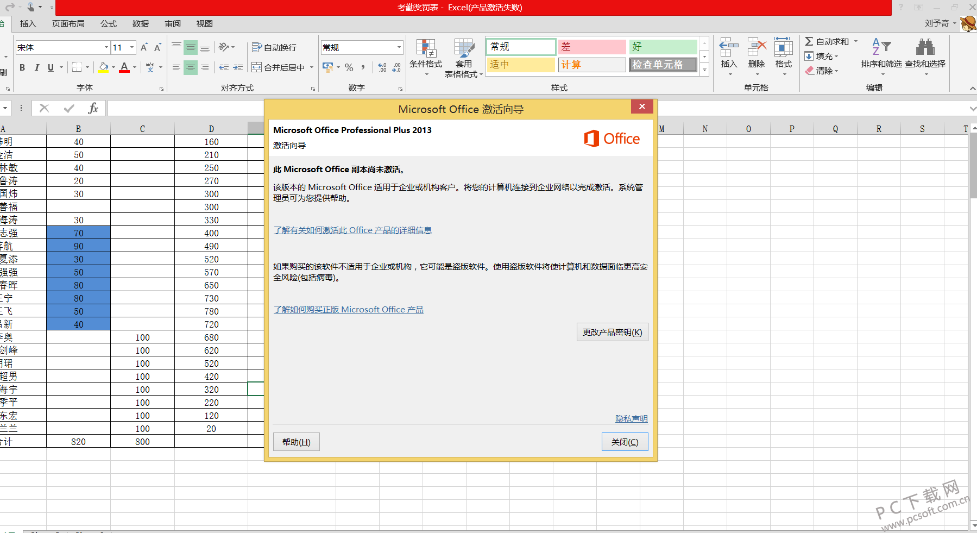Open 填充 fill dropdown
Viewport: 977px width, 533px height.
coord(822,57)
